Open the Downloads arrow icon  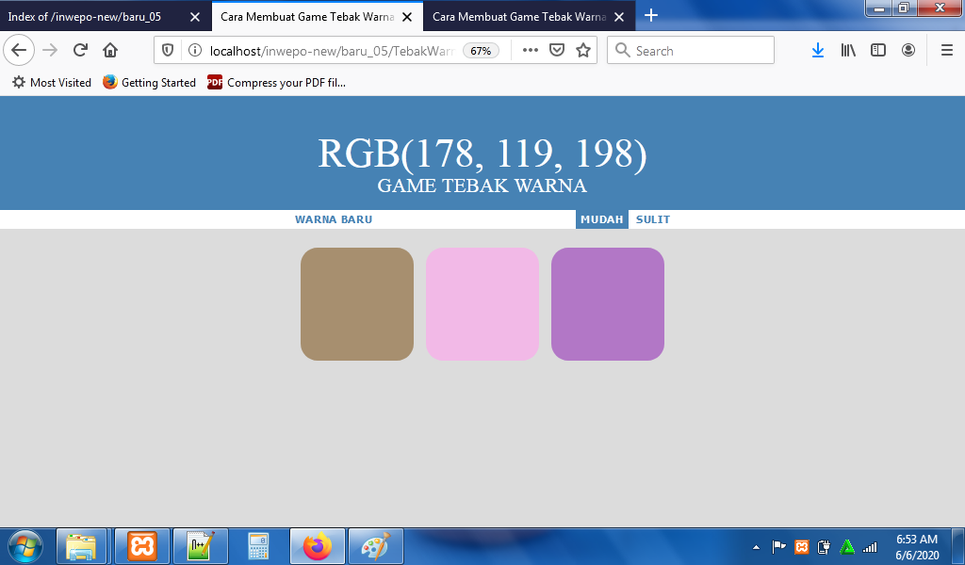click(x=817, y=51)
